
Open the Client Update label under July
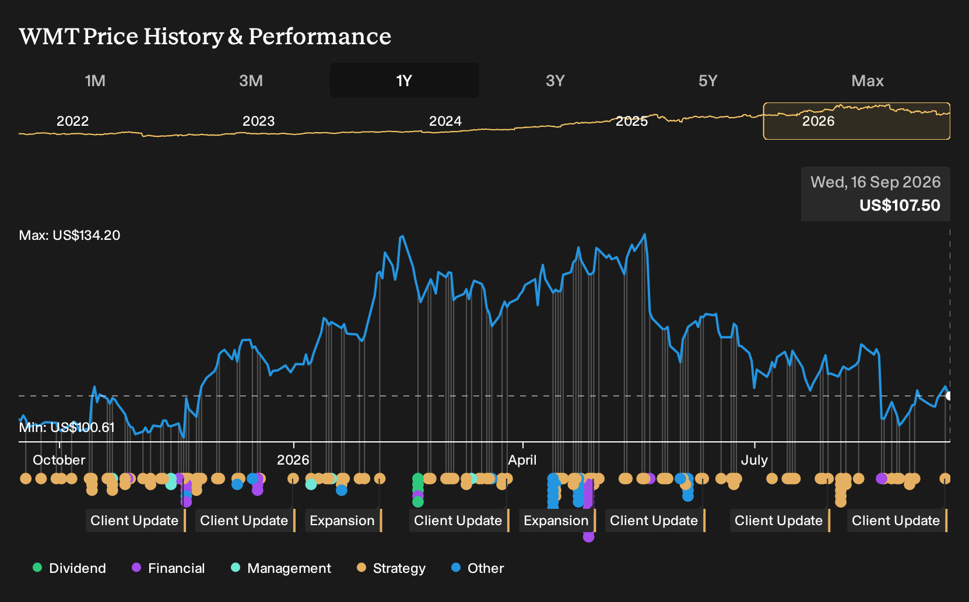[x=780, y=520]
